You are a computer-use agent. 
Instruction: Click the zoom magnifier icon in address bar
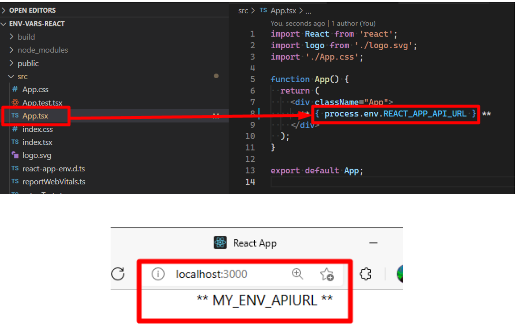tap(297, 274)
